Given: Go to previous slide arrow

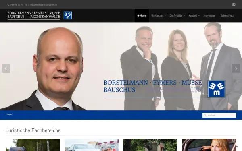Looking at the screenshot, I should 6,68.
